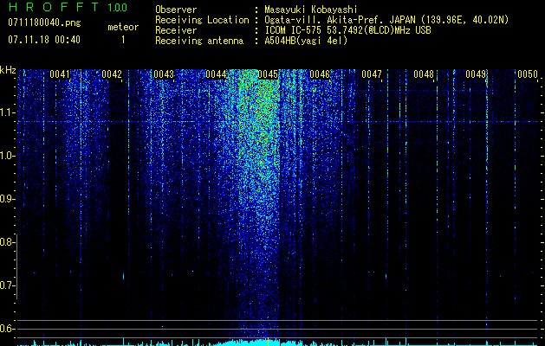545x346 pixels.
Task: Click the A504HB(yagi 4el) antenna text
Action: (306, 41)
